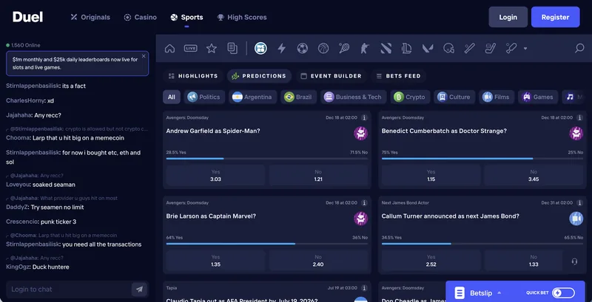Click the Duel logo
Screen dimensions: 592x302
(27, 17)
